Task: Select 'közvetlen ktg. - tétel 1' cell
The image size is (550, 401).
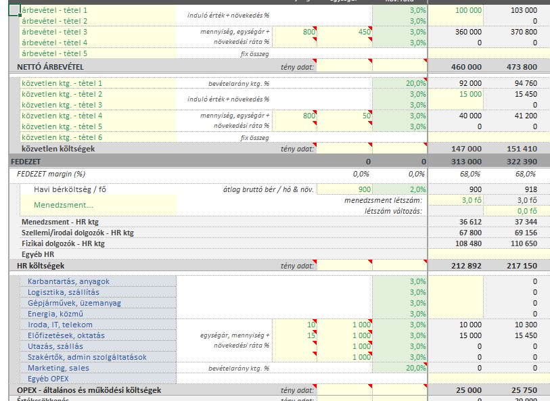Action: point(98,83)
